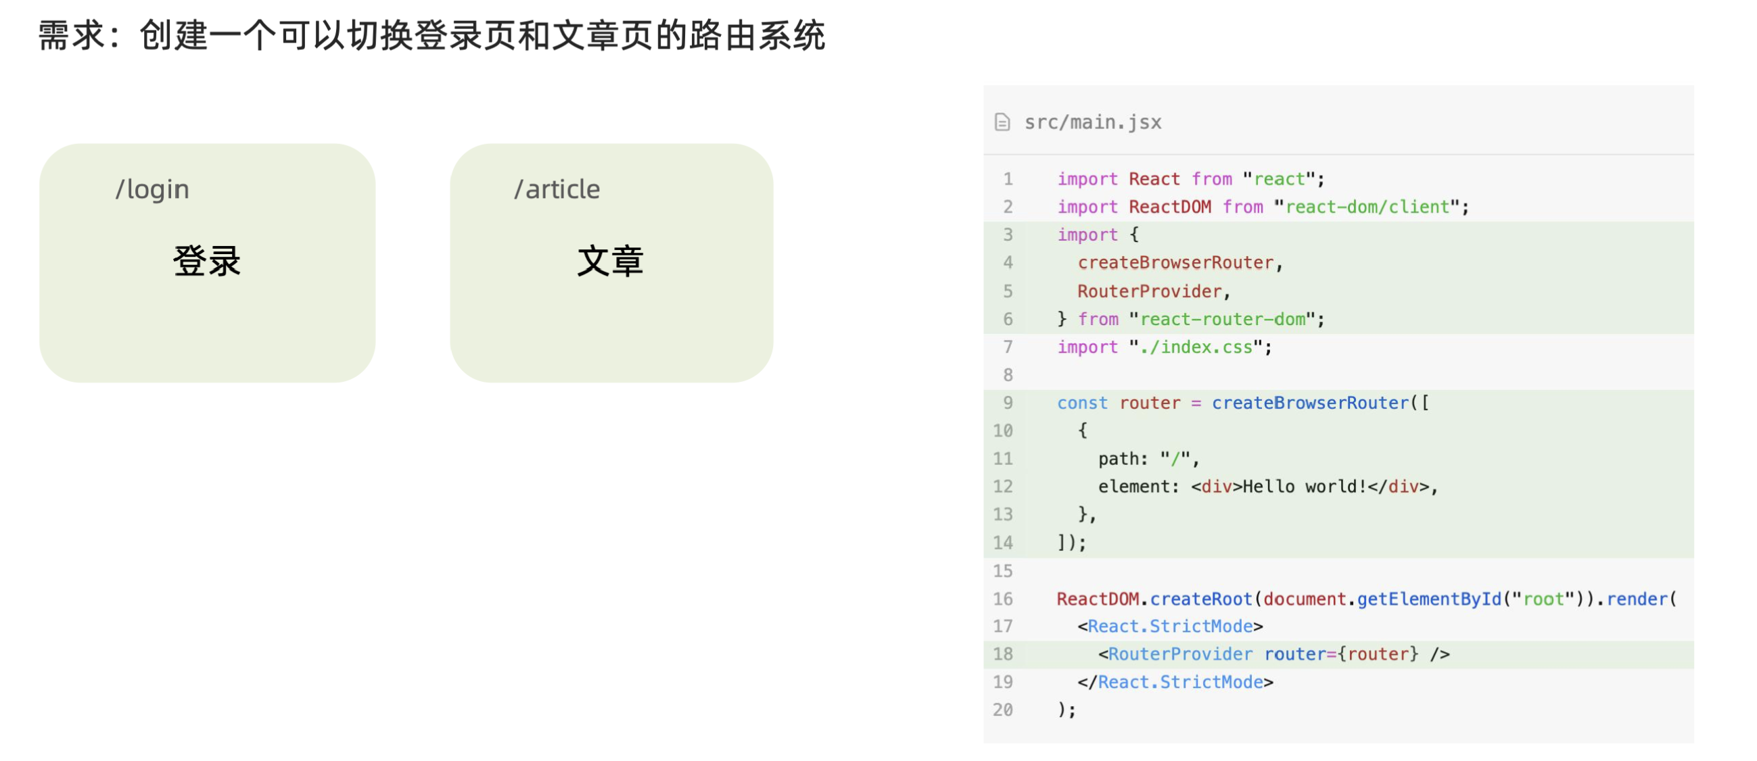The height and width of the screenshot is (761, 1757).
Task: Click the /article path text
Action: point(557,189)
